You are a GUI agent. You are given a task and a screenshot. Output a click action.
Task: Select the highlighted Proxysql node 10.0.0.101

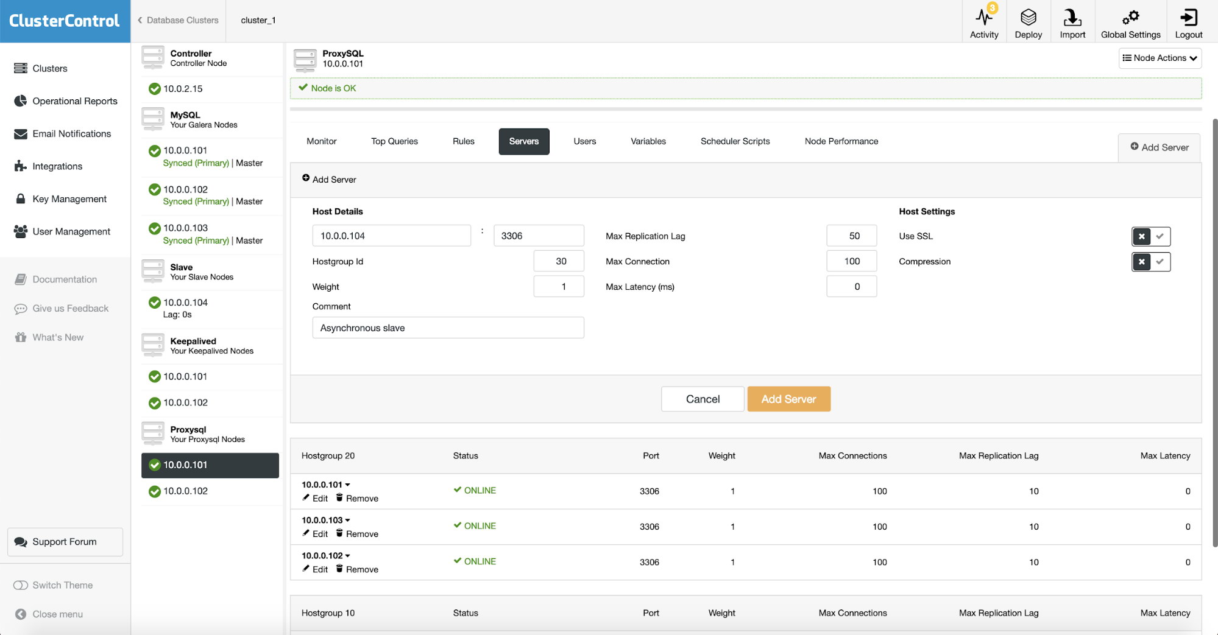point(210,465)
